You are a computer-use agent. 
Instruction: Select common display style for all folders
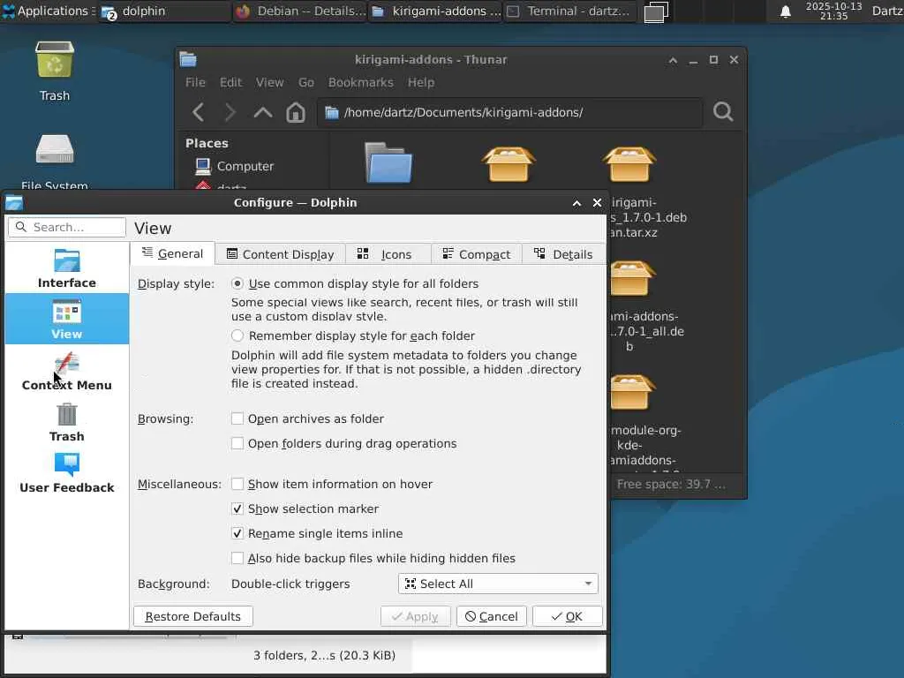coord(355,283)
